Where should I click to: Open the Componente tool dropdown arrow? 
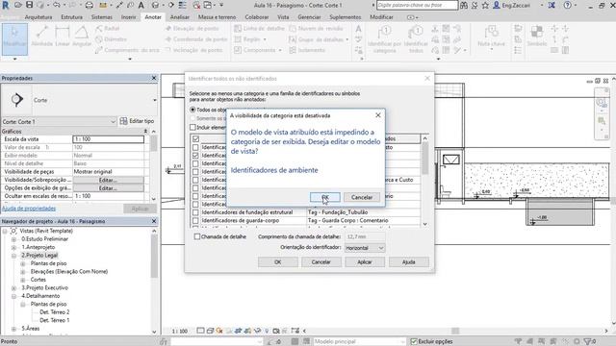point(280,50)
